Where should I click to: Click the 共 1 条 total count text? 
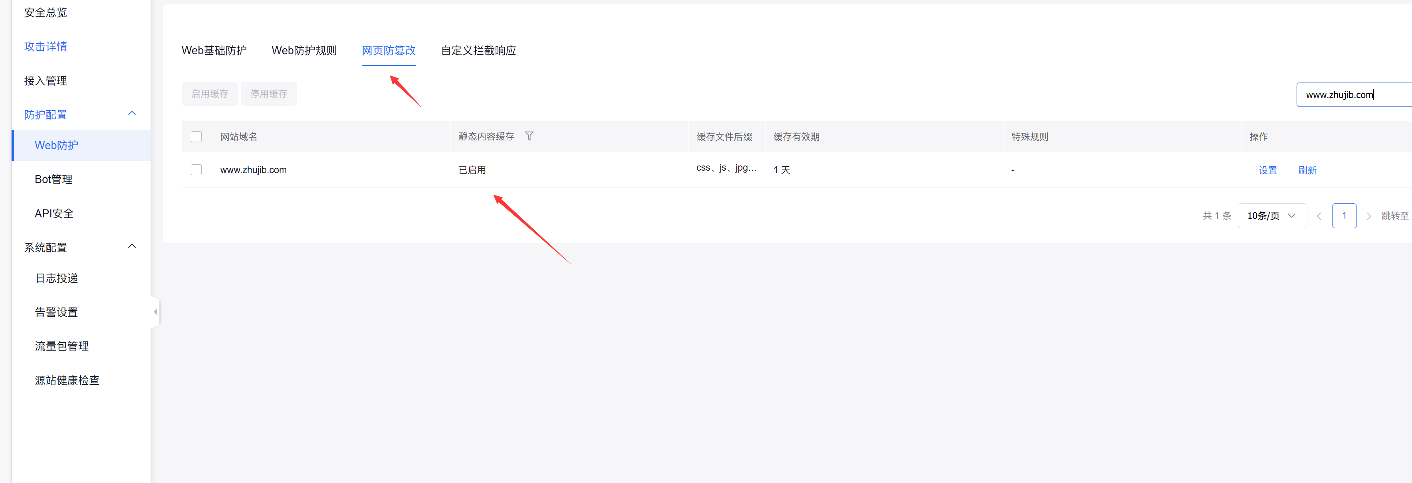click(1217, 216)
